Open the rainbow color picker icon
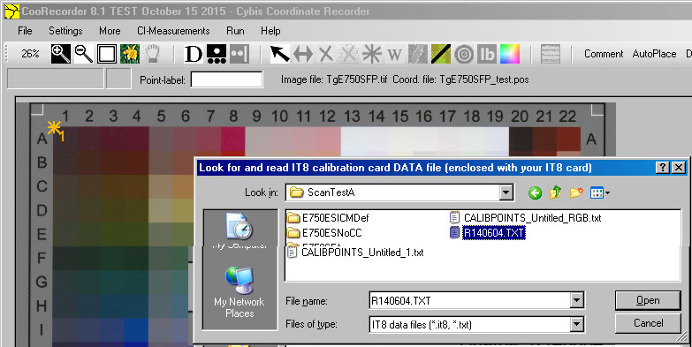The height and width of the screenshot is (347, 692). point(509,54)
